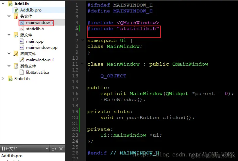Collapse the 头文件 headers folder

tap(9, 16)
